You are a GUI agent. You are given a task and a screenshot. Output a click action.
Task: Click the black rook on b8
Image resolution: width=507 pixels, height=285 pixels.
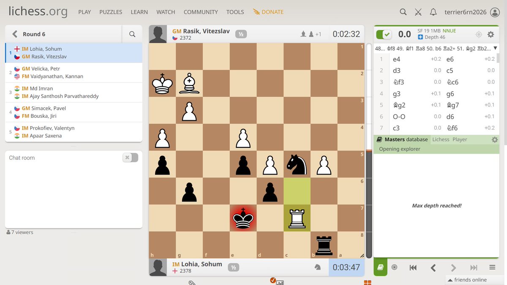point(324,245)
